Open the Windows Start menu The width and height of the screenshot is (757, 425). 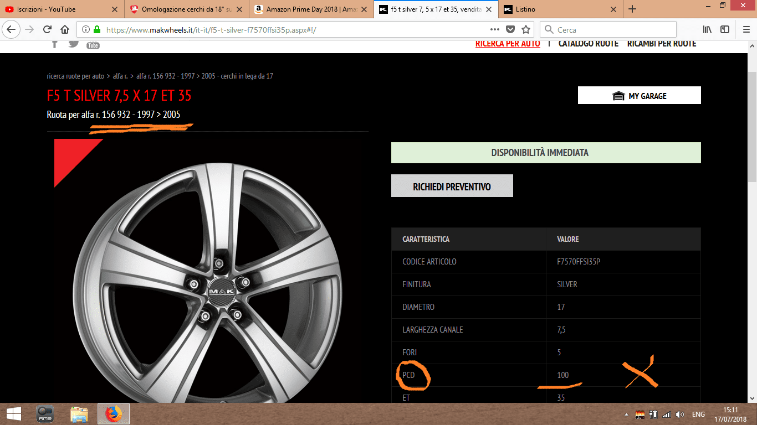[13, 414]
